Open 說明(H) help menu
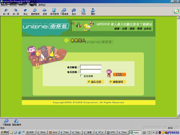Screen dimensions: 180x135 coord(42,5)
